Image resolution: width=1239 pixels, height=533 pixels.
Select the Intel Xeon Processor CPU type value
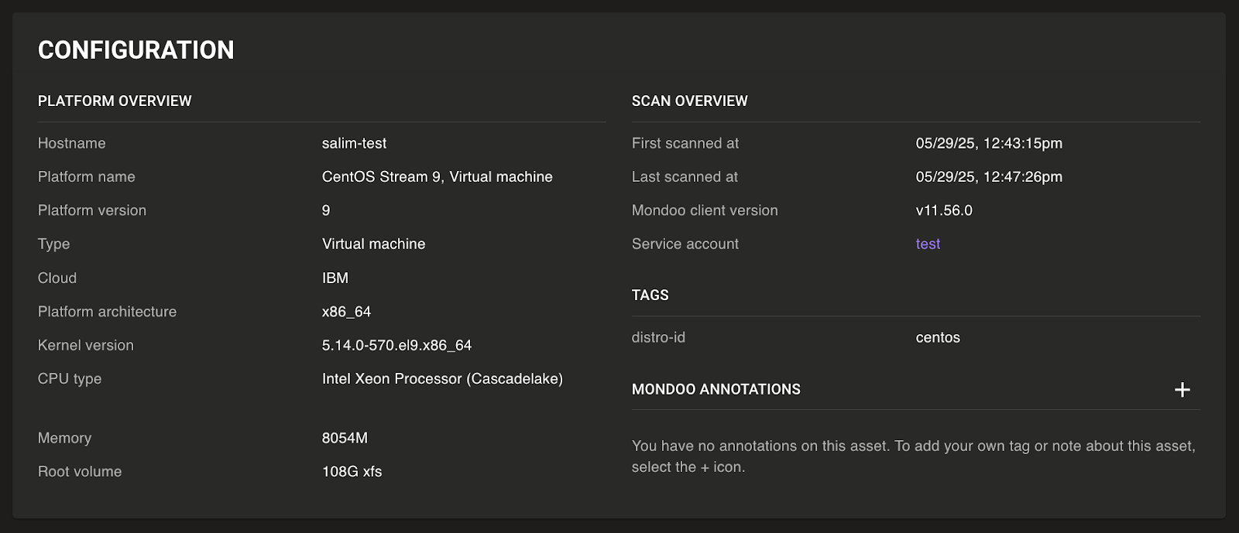point(442,379)
